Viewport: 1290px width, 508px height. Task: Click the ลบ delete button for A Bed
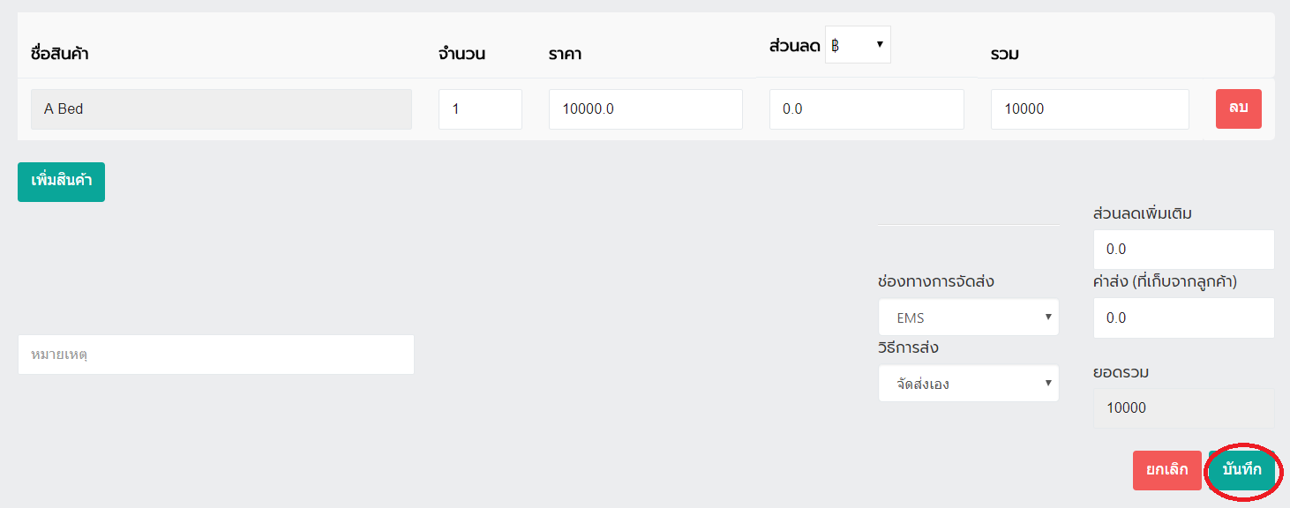click(x=1238, y=108)
